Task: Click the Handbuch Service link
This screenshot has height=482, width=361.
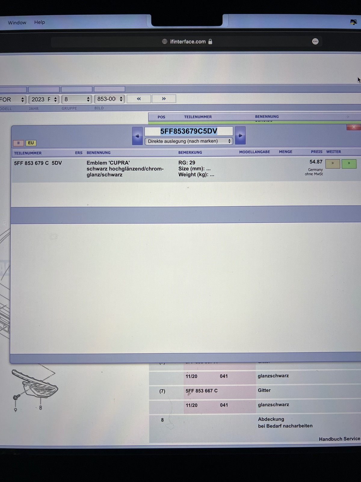Action: coord(339,439)
